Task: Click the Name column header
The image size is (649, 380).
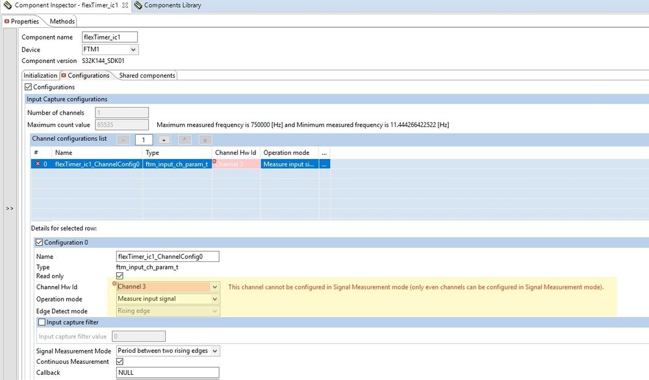Action: pos(97,152)
